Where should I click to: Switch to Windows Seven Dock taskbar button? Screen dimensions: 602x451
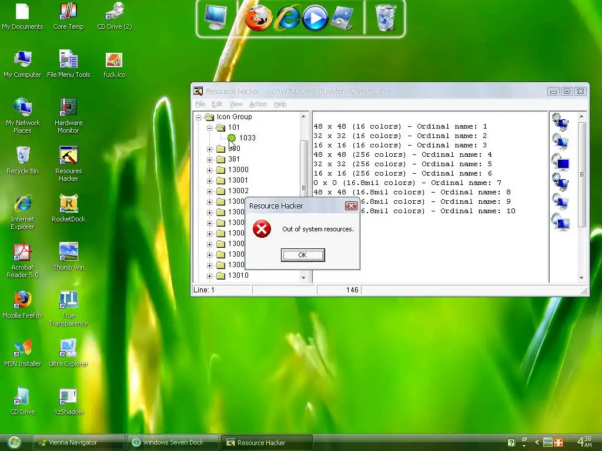[x=172, y=442]
